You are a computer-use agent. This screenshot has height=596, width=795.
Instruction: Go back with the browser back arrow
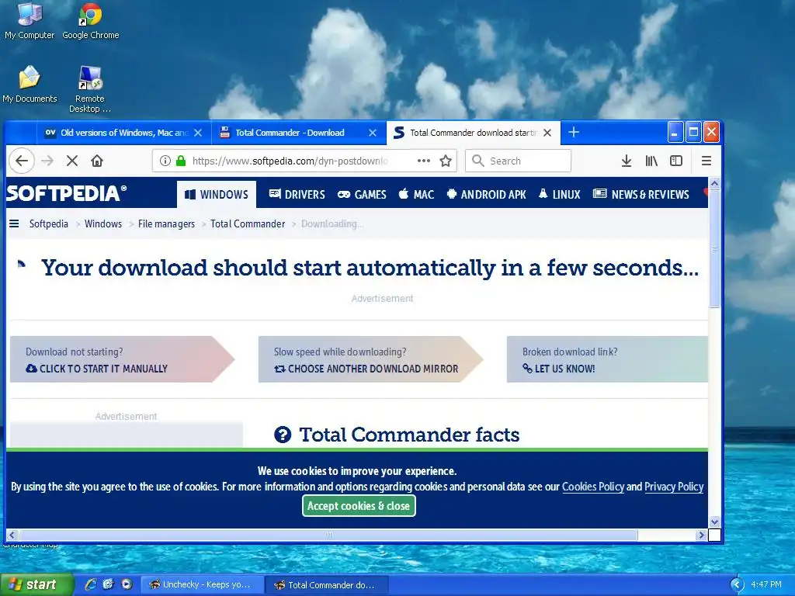click(21, 161)
